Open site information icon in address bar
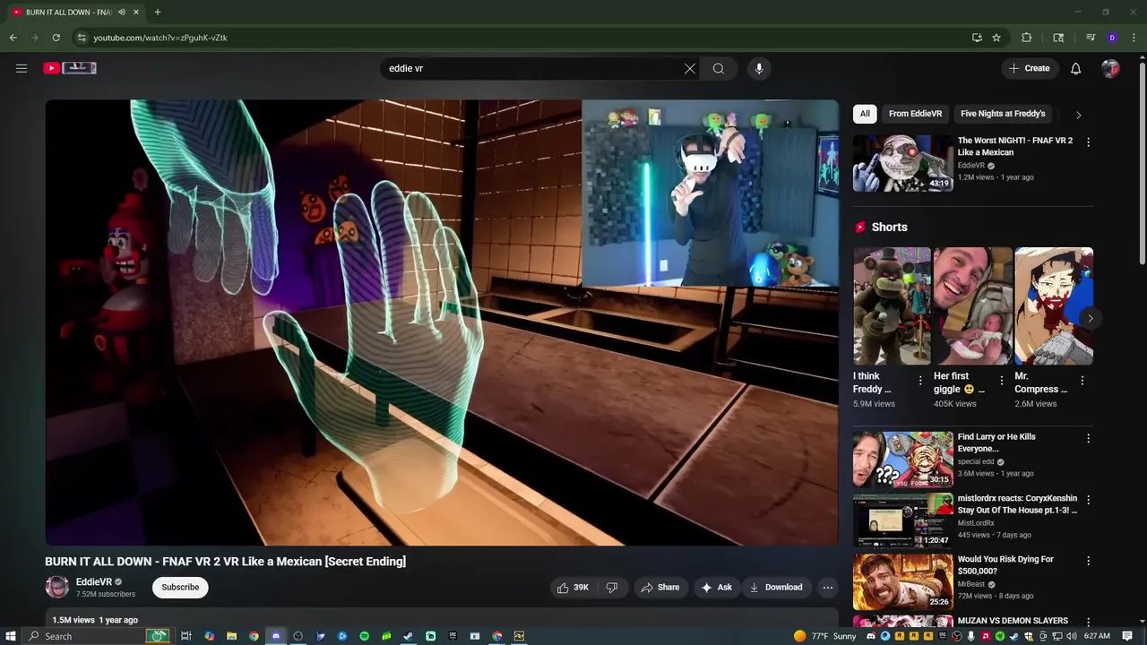 (81, 38)
